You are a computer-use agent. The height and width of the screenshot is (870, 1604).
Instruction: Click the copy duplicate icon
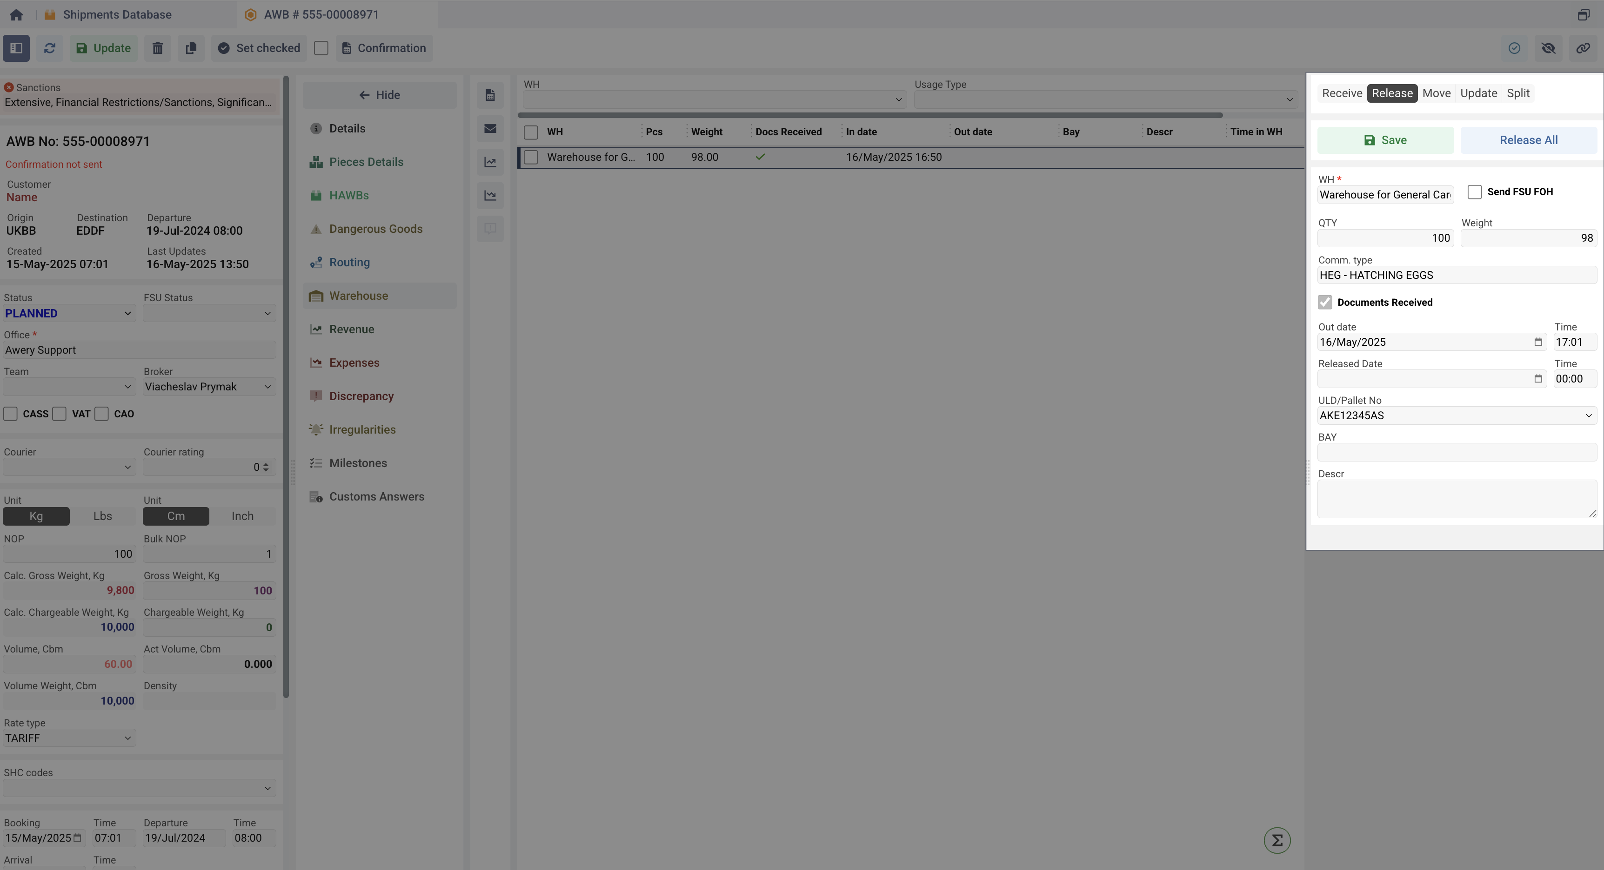191,48
